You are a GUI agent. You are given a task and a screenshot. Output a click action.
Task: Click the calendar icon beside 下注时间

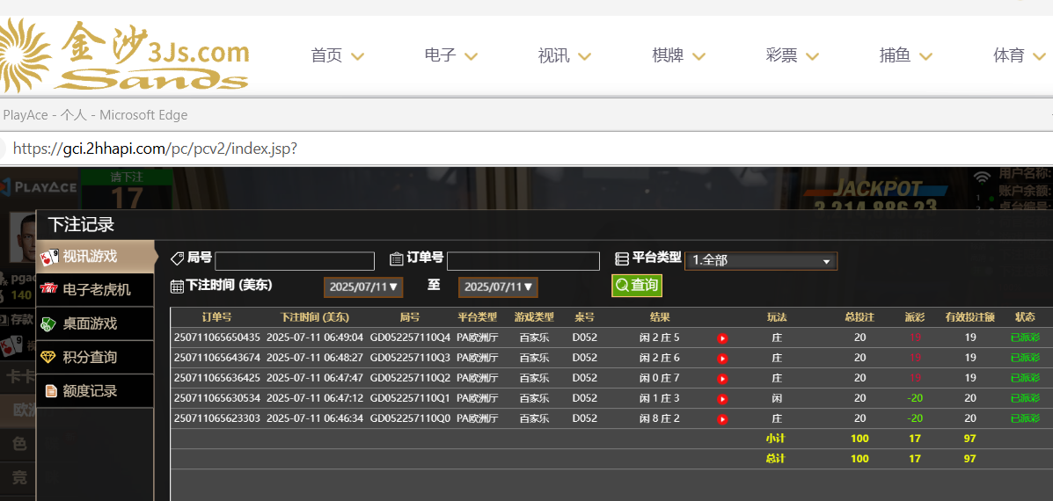(178, 287)
